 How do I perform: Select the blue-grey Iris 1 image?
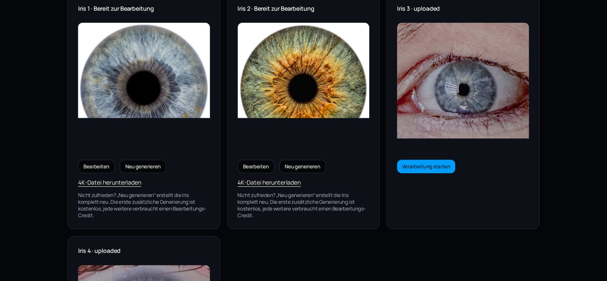(144, 70)
